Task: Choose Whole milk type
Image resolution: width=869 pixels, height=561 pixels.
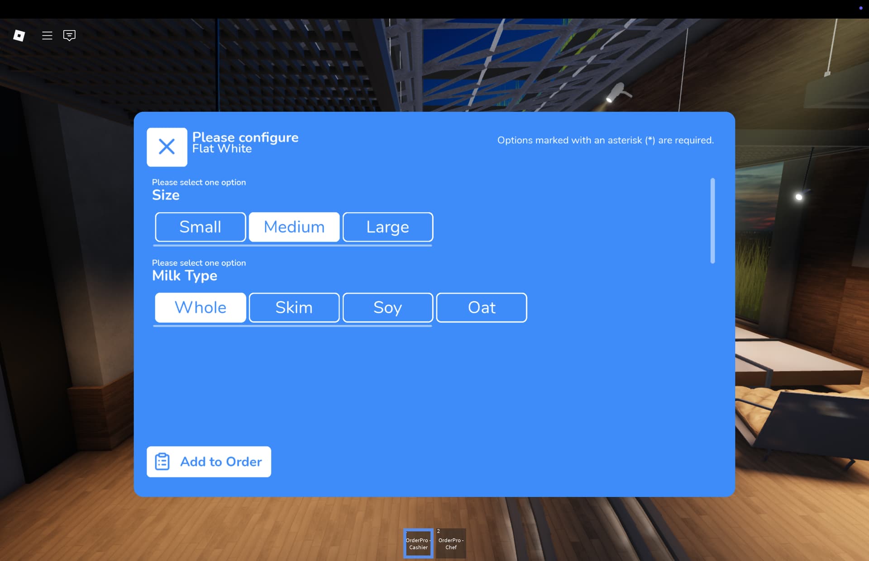Action: [x=200, y=307]
